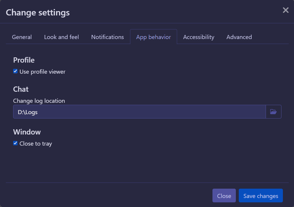Click the Change log location label

pos(39,101)
